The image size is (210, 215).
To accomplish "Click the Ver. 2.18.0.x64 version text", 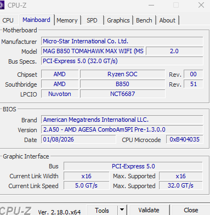I will tap(59, 212).
